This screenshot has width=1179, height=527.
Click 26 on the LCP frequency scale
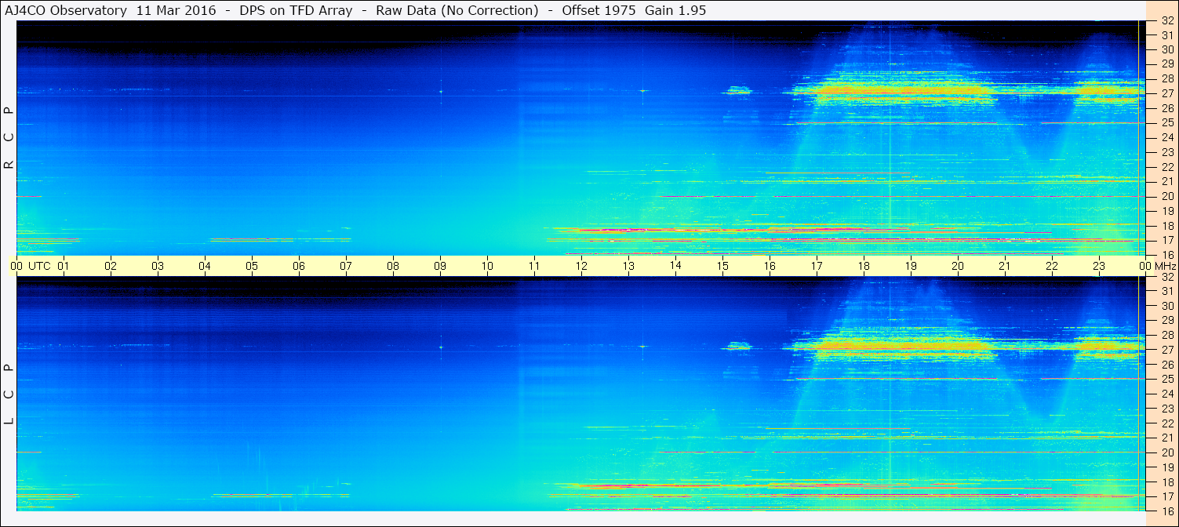(x=1166, y=365)
